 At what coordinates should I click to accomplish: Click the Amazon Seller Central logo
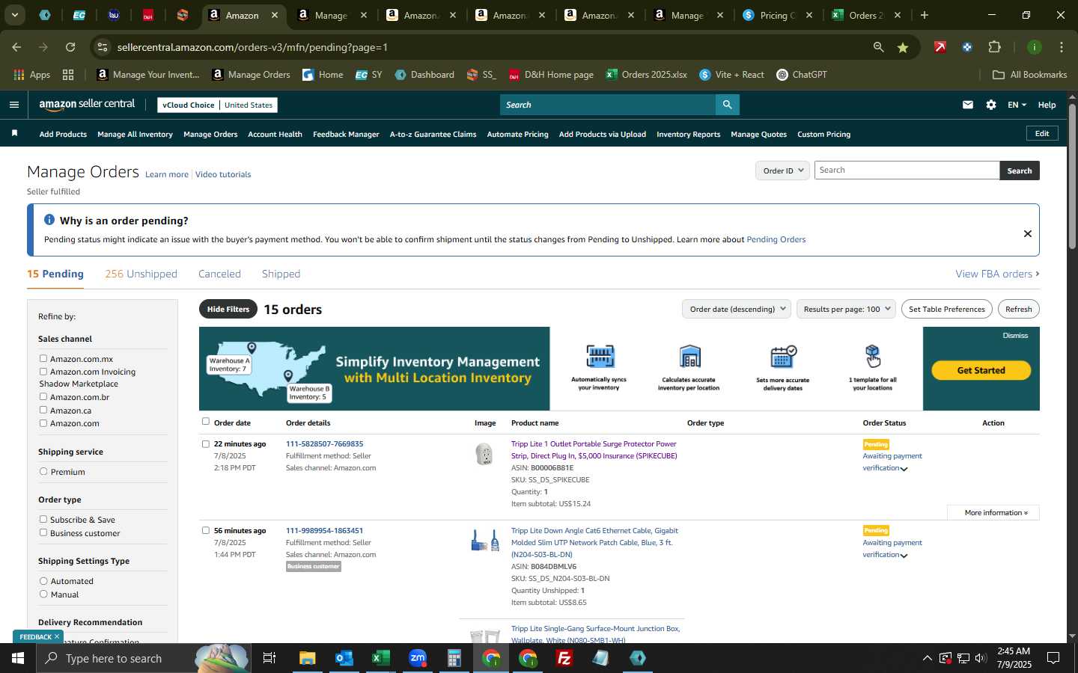[87, 105]
